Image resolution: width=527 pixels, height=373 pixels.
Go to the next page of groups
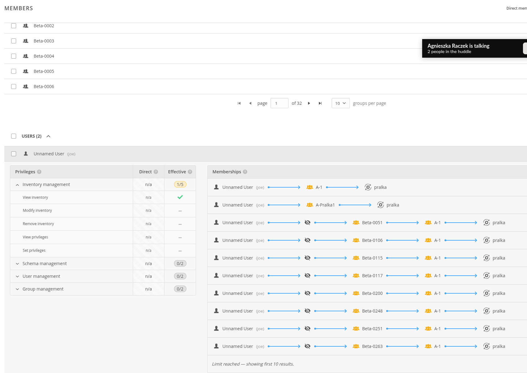(x=309, y=103)
